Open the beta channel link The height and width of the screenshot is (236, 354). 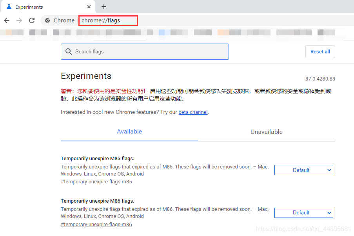[193, 112]
